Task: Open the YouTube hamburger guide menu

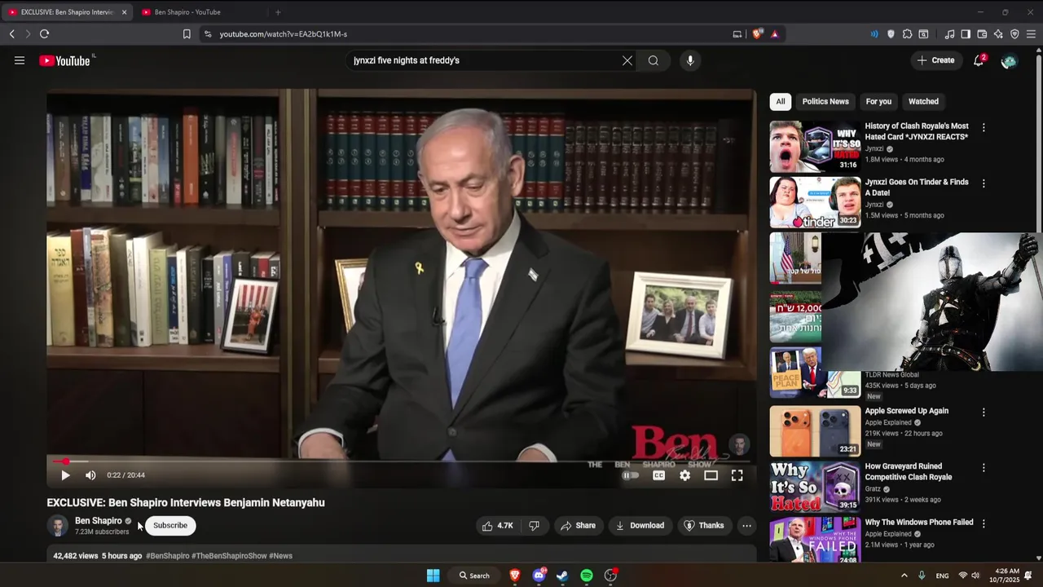Action: [20, 60]
